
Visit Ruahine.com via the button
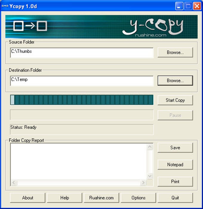click(x=101, y=198)
